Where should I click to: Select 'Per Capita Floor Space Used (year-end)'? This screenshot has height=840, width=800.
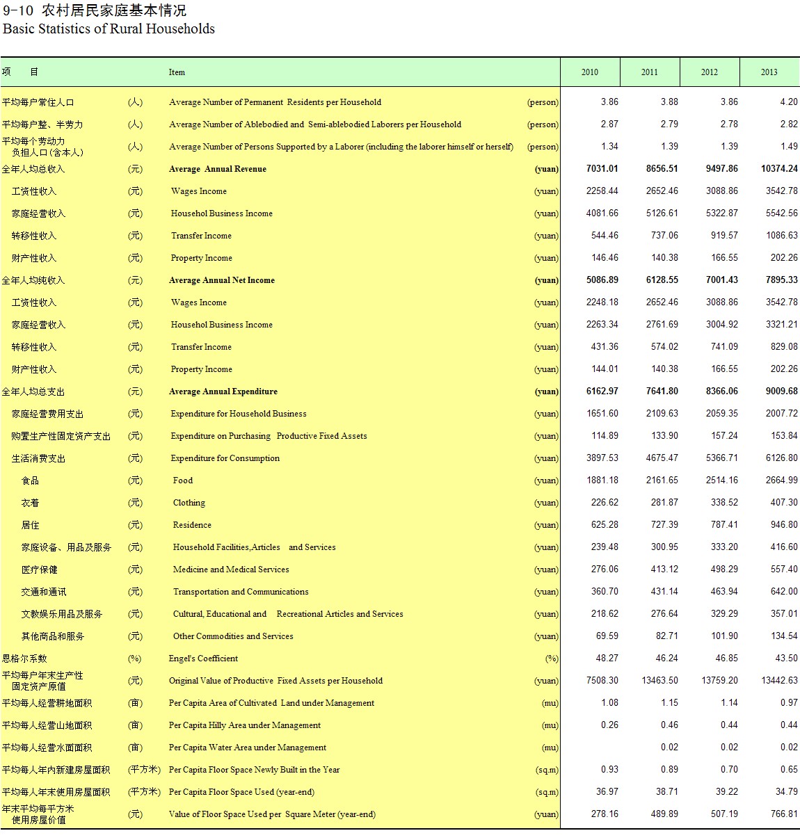241,792
